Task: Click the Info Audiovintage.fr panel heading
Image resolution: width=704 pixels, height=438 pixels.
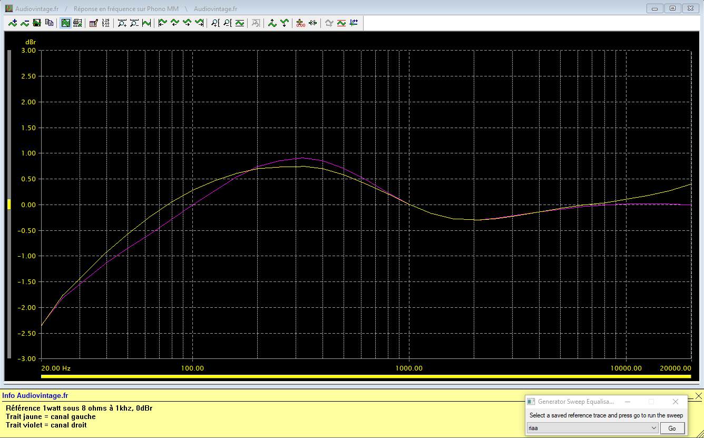Action: pyautogui.click(x=35, y=396)
